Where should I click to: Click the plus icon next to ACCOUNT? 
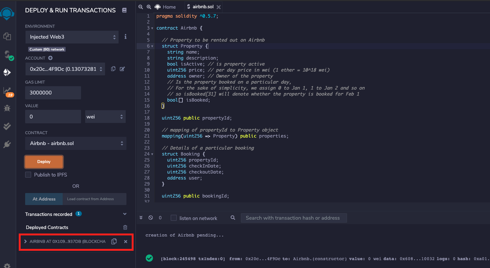click(x=50, y=58)
